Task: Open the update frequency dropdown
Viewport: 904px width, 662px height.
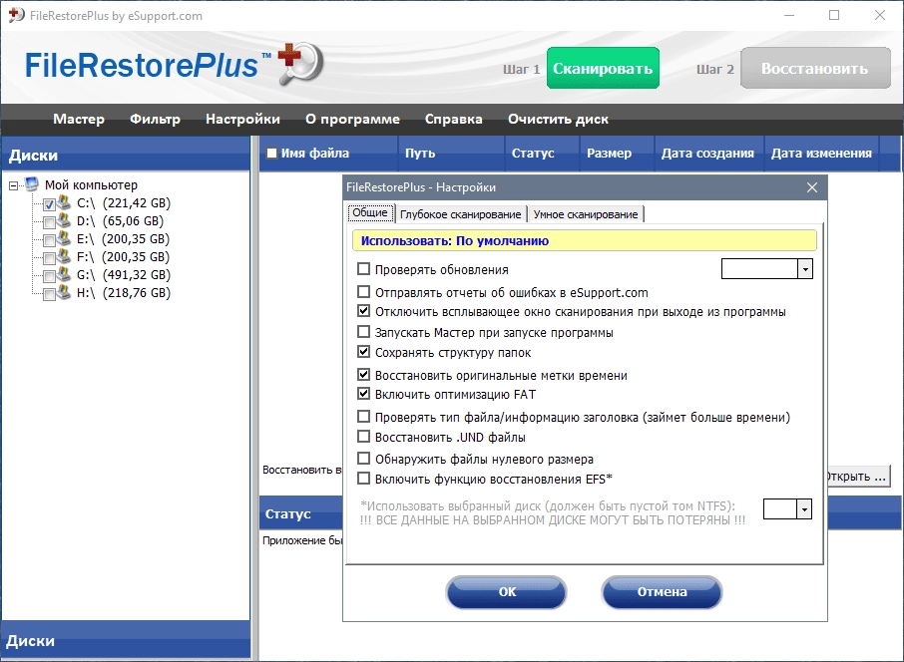Action: click(x=805, y=268)
